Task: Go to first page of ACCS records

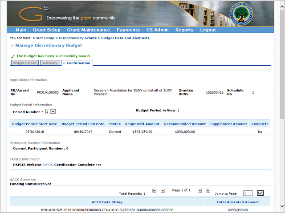Action: [155, 190]
